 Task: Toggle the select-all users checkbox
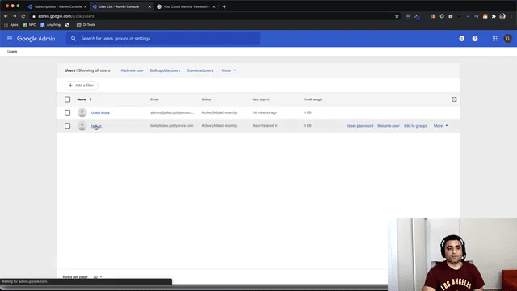[x=67, y=99]
